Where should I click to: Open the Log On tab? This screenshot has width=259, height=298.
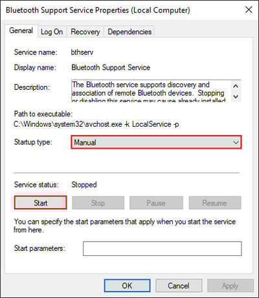[52, 32]
